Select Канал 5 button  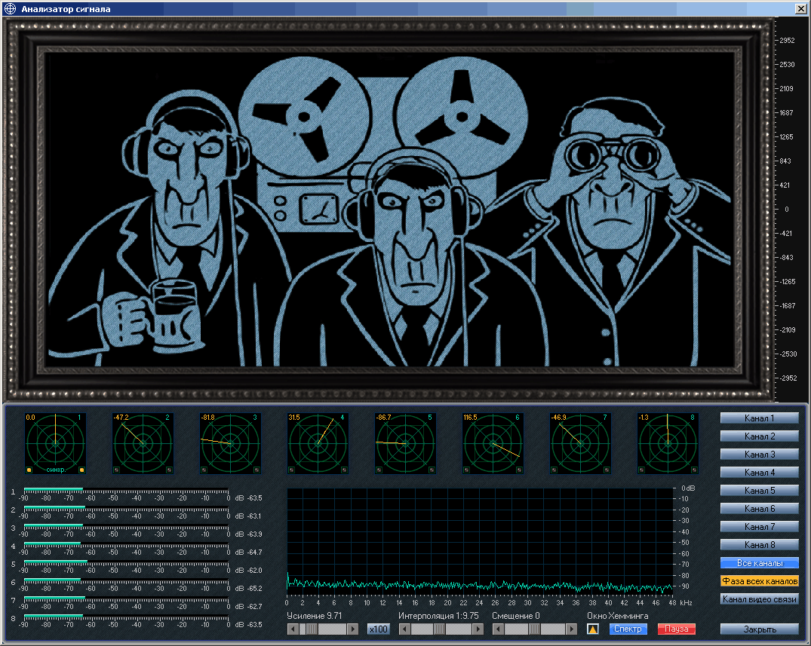pyautogui.click(x=759, y=491)
